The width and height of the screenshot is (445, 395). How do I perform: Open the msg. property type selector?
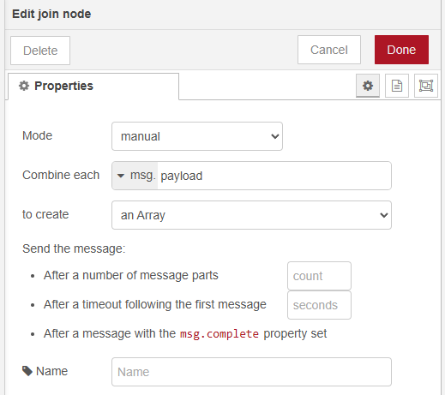pos(135,176)
